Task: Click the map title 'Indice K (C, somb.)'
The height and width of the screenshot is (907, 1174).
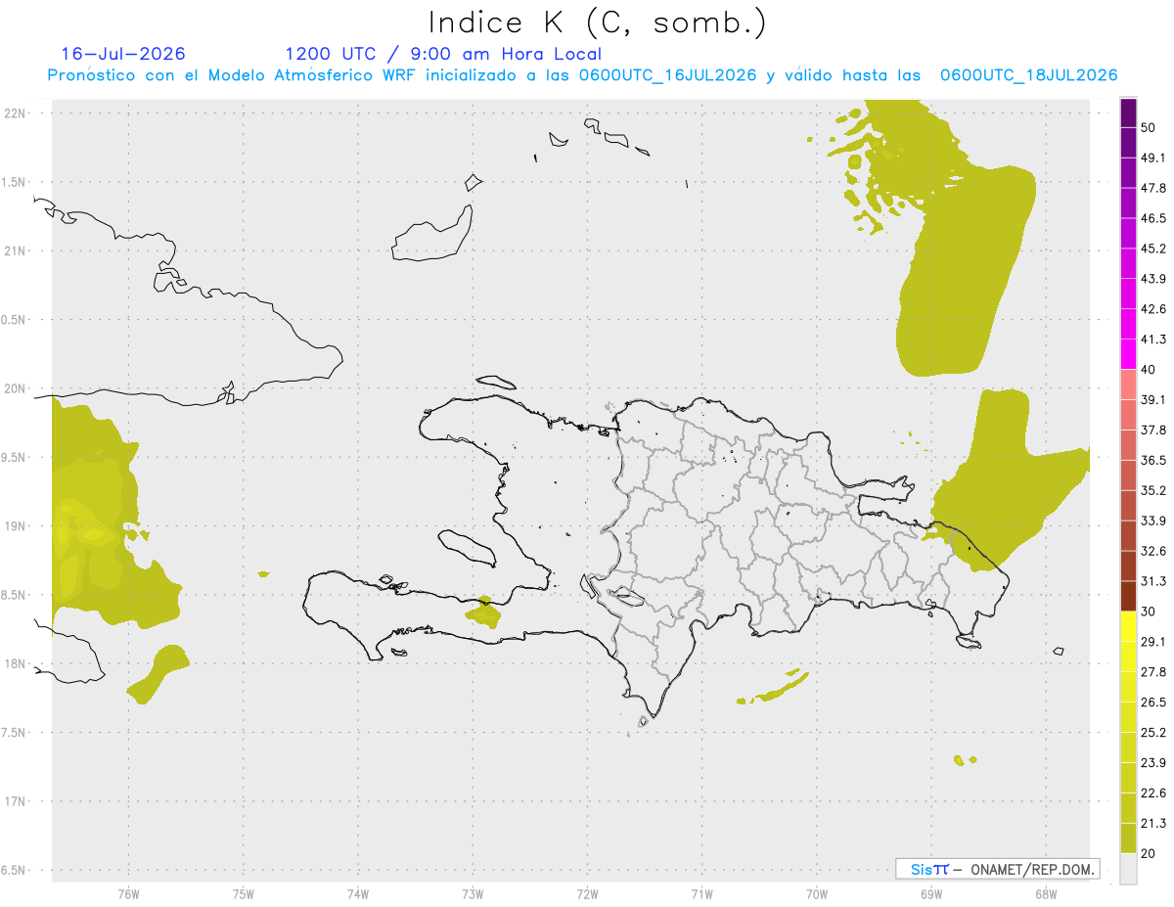Action: pos(597,23)
